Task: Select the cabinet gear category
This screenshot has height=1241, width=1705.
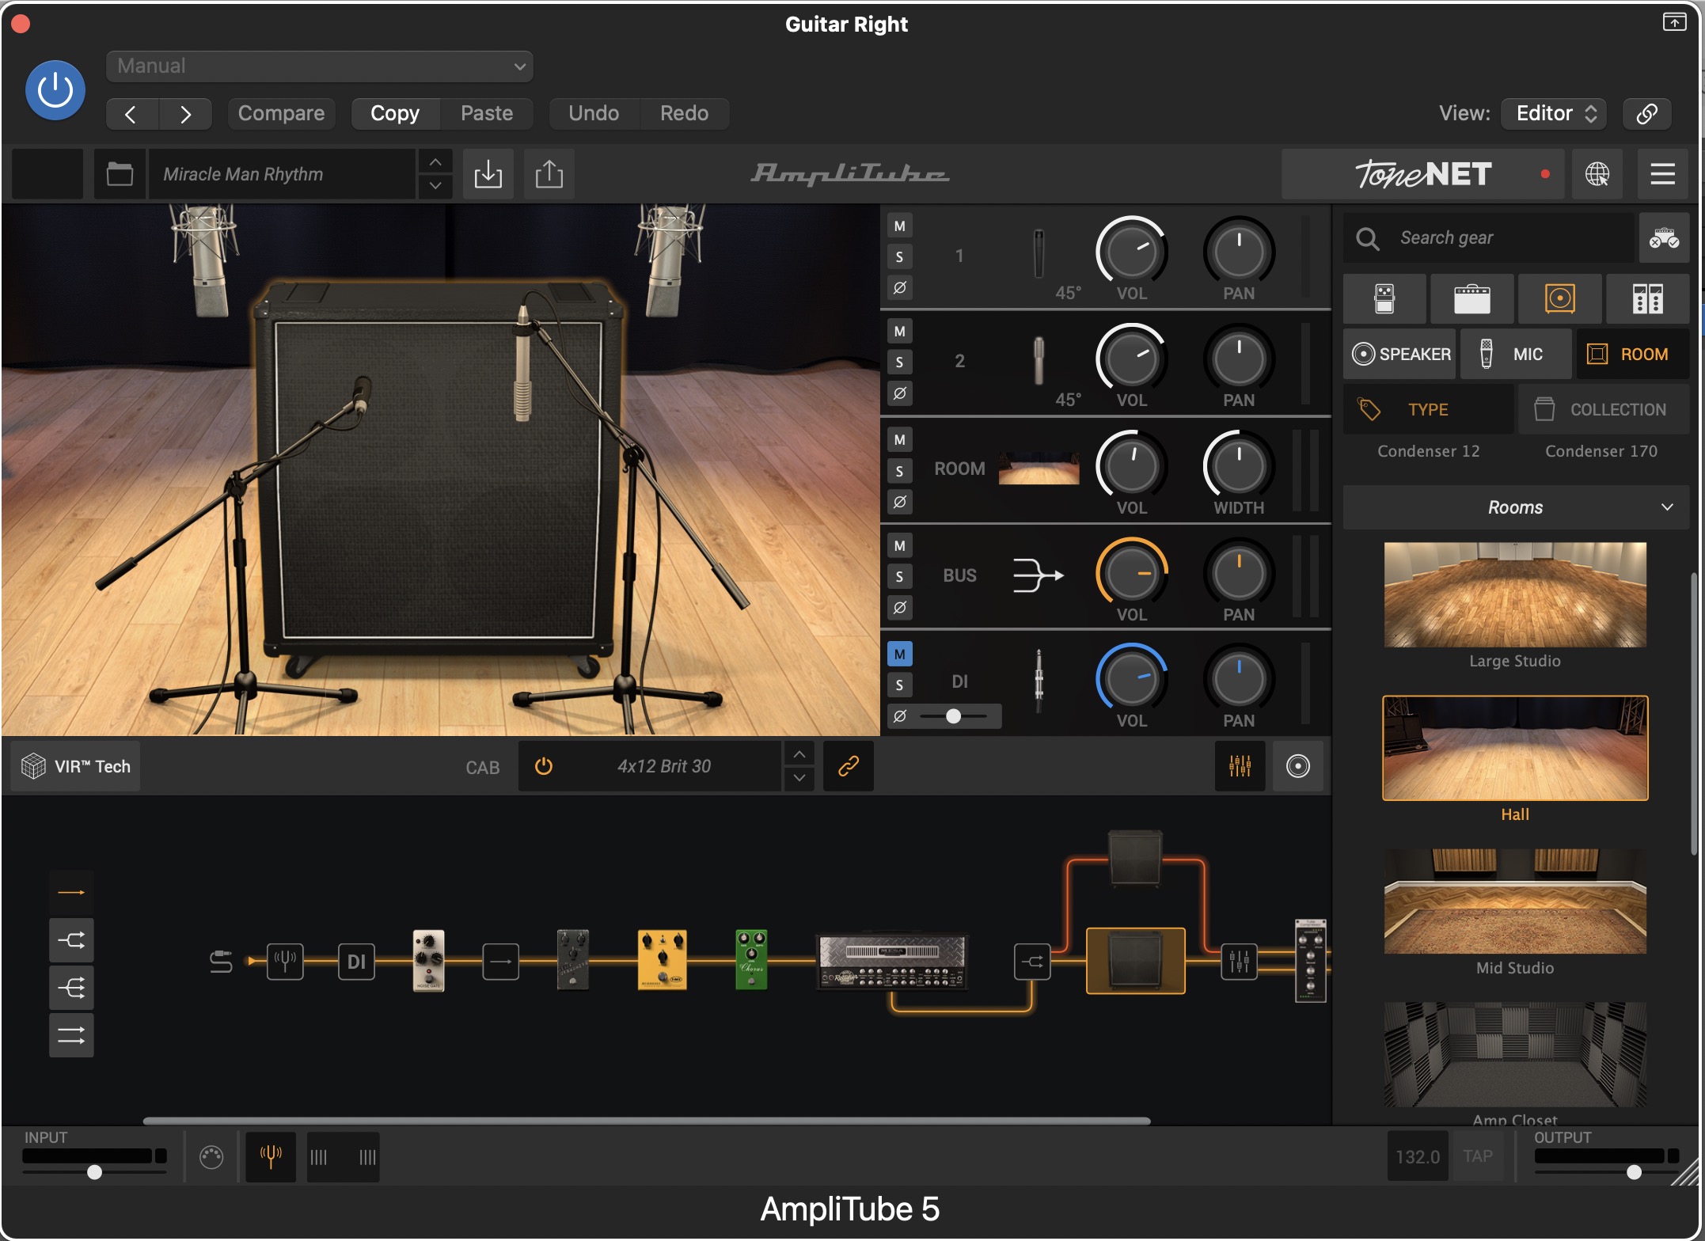Action: pos(1560,299)
